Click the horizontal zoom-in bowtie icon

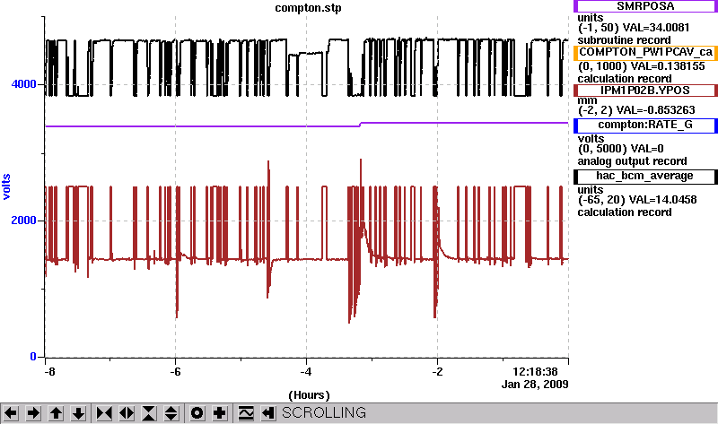pos(104,413)
